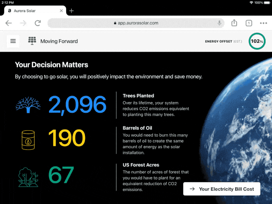Viewport: 272px width, 204px height.
Task: Open the tab switcher showing 1
Action: [249, 23]
